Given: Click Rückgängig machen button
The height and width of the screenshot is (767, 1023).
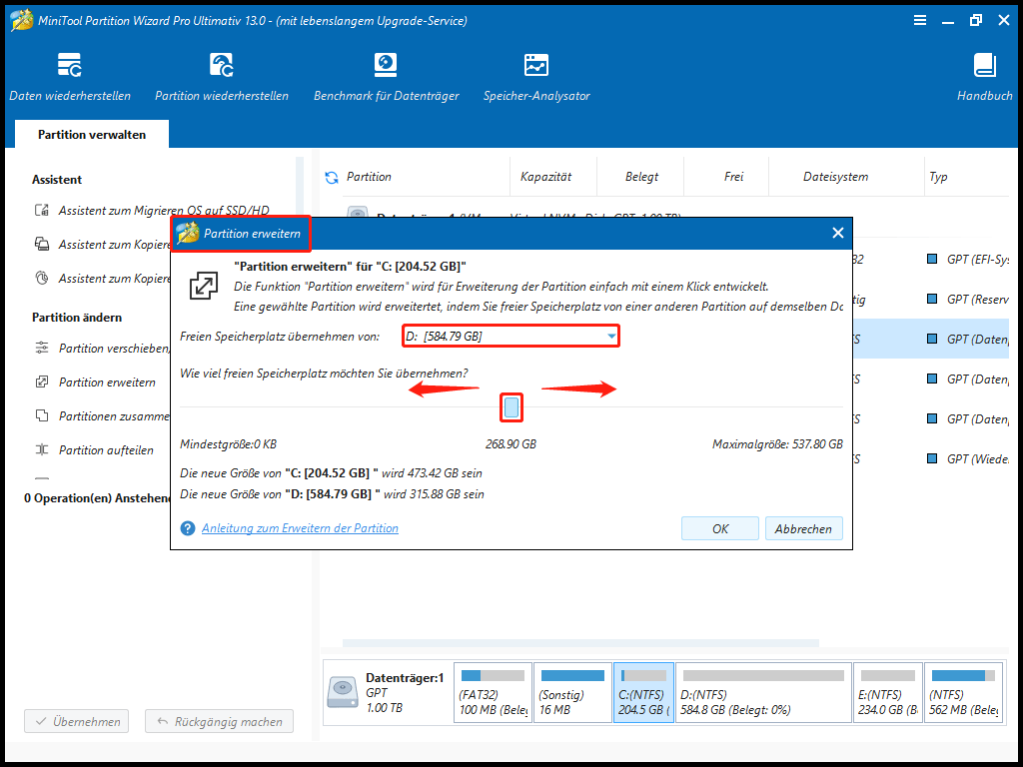Looking at the screenshot, I should click(219, 721).
